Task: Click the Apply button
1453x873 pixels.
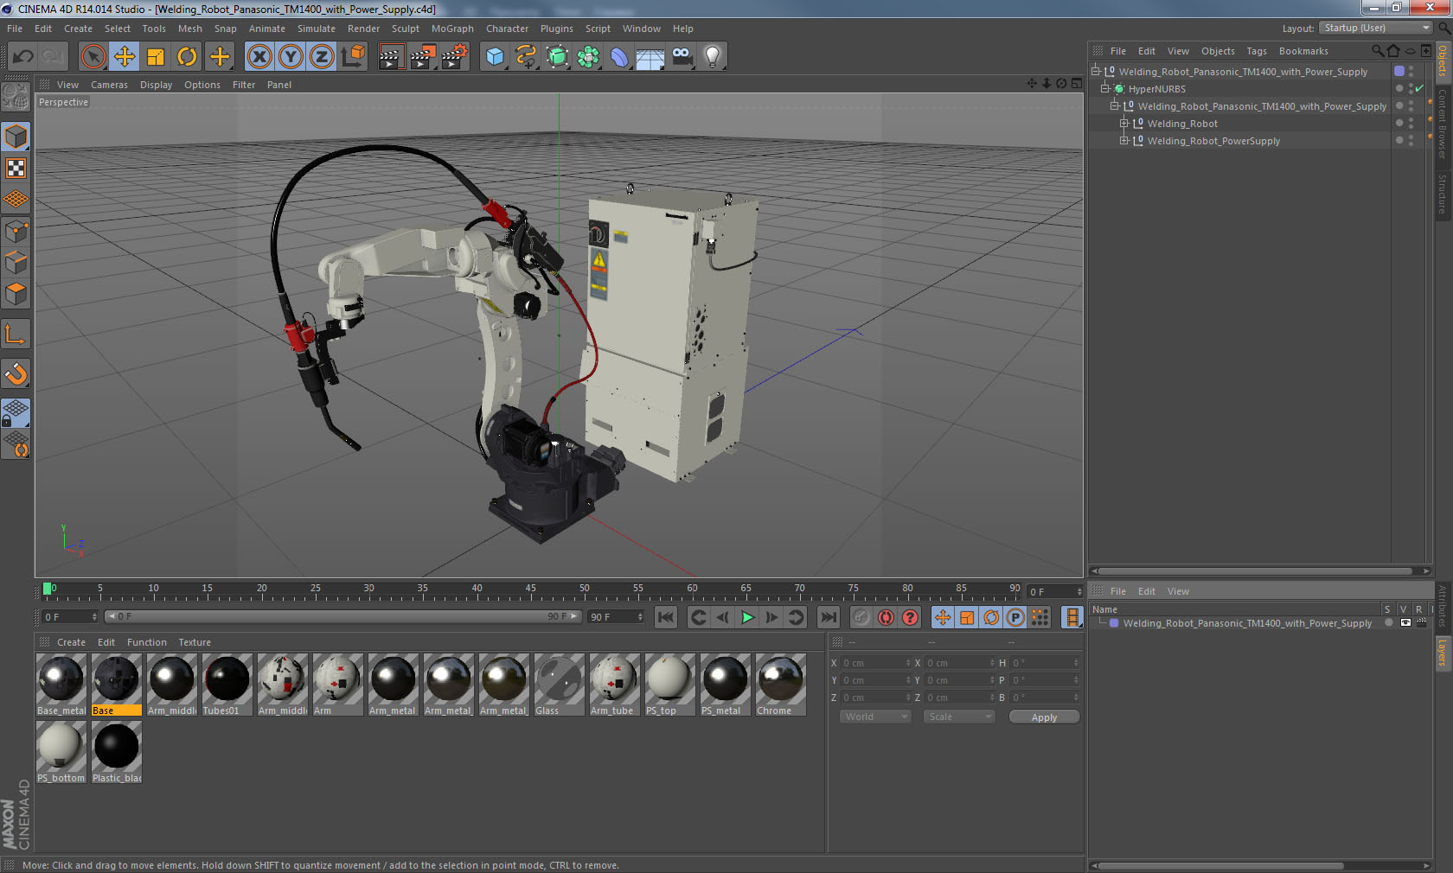Action: coord(1044,717)
